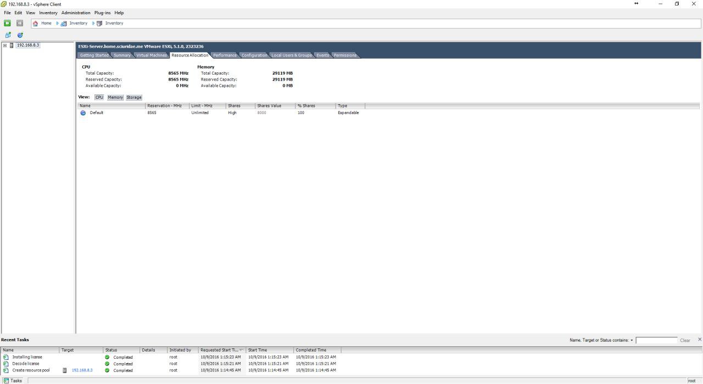
Task: Click the Unlimited limit cell
Action: coord(200,112)
